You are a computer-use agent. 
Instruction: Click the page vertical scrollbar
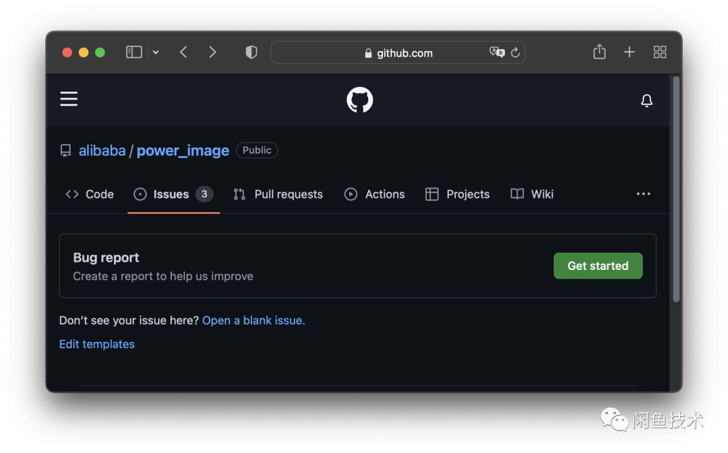[x=676, y=189]
